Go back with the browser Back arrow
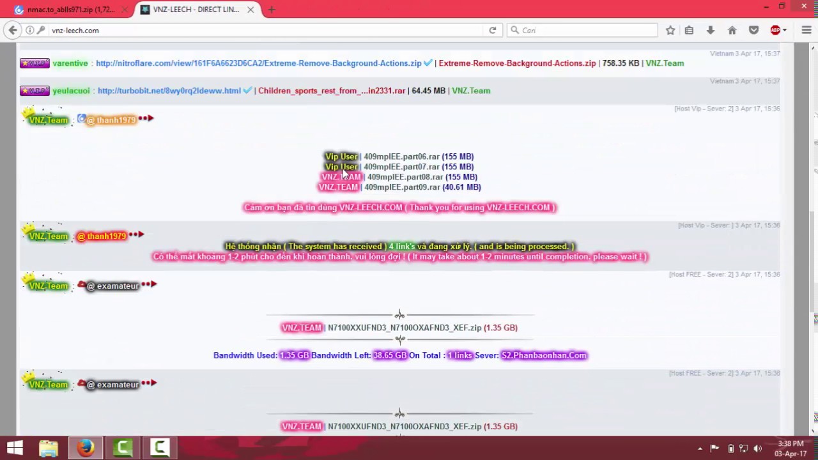 [13, 30]
